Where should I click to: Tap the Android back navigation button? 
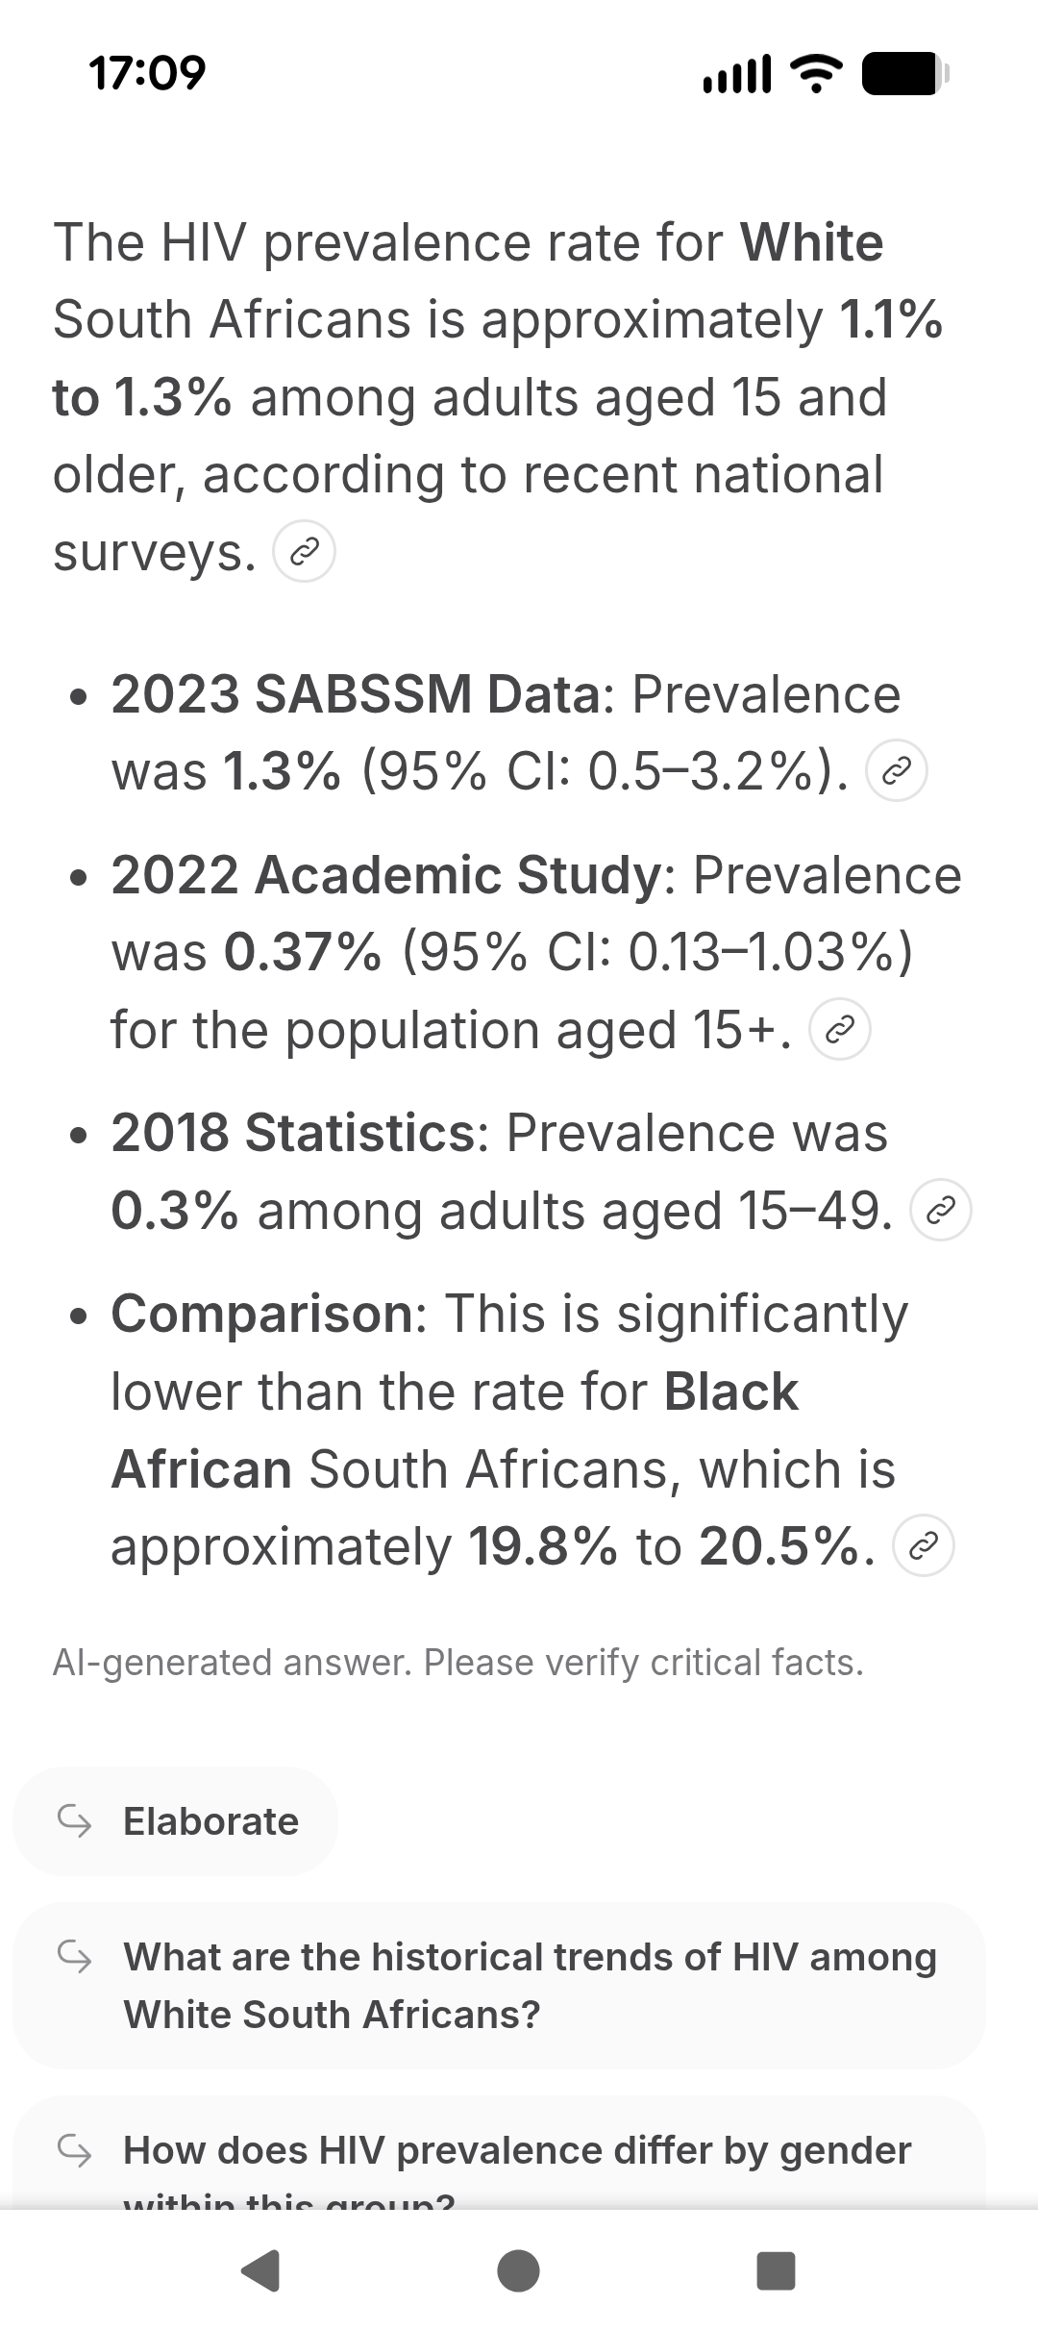point(260,2271)
